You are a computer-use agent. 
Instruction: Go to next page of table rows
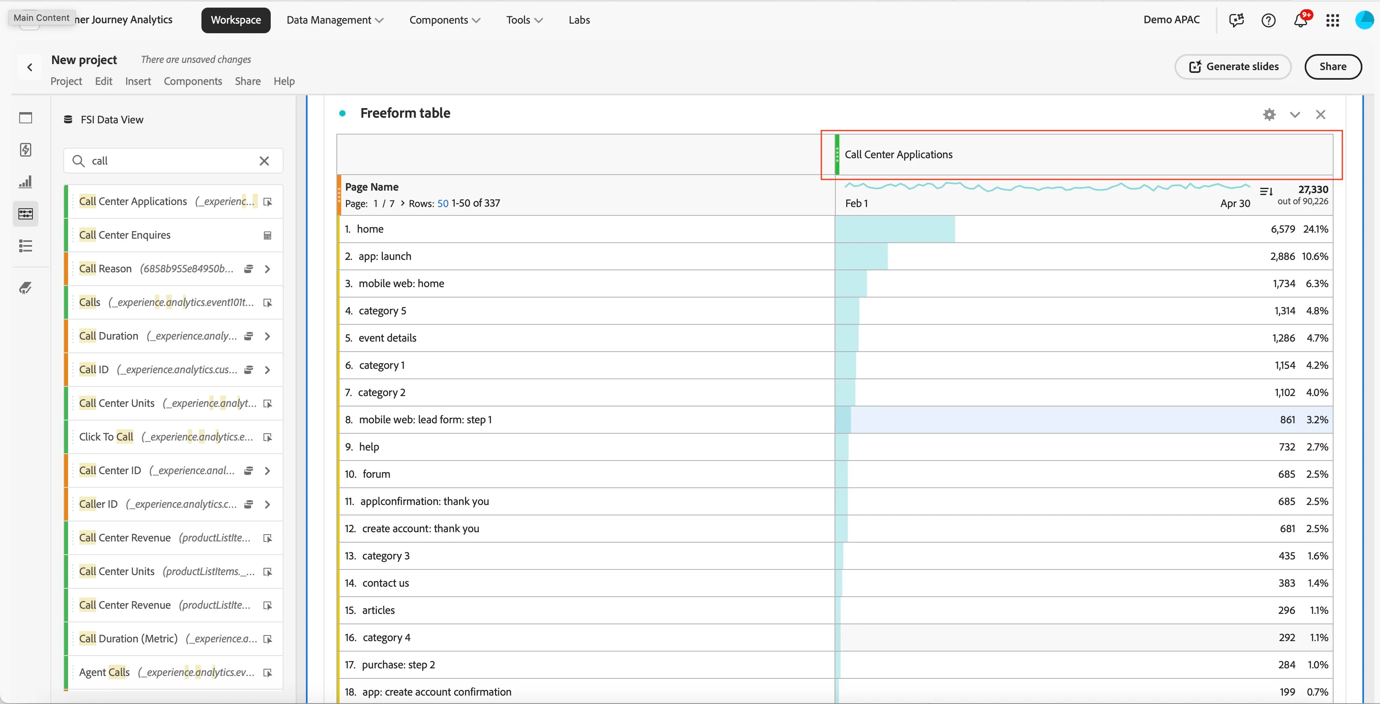tap(402, 203)
